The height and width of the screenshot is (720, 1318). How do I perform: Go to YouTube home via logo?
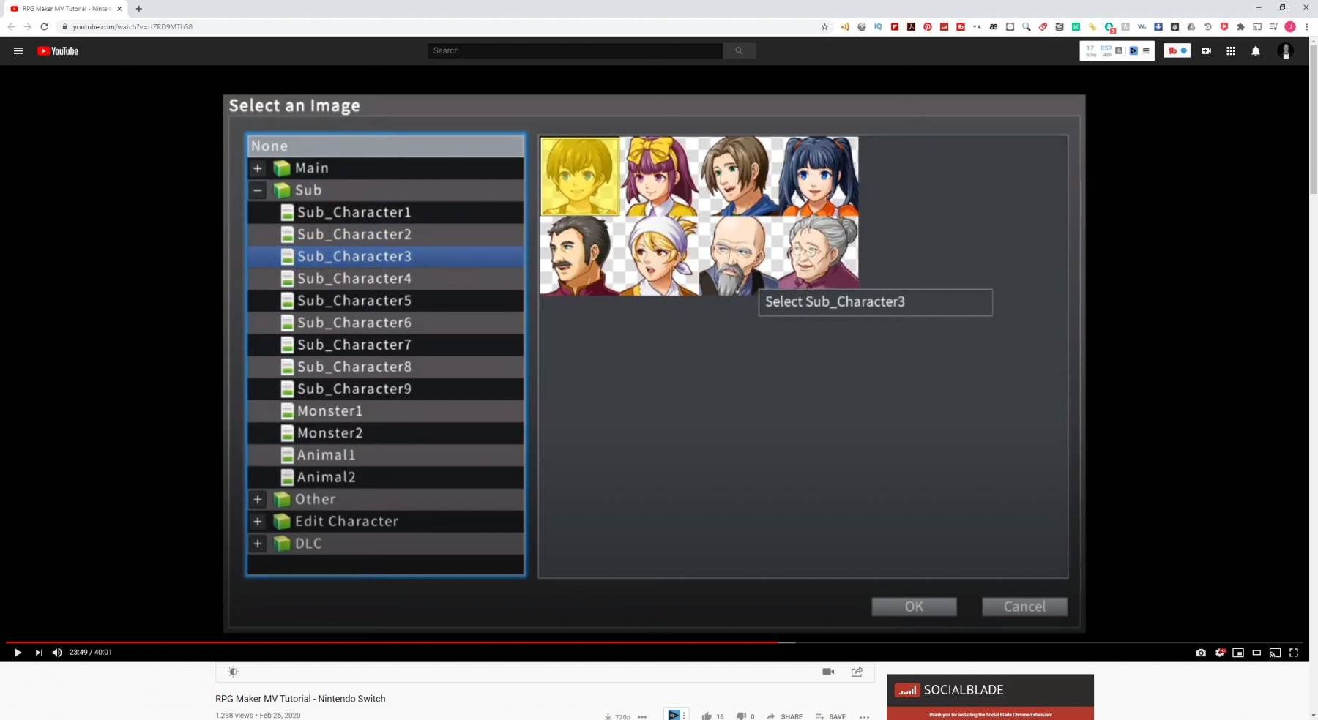58,51
